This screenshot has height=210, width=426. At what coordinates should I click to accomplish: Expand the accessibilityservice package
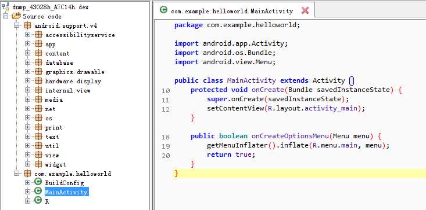click(27, 35)
